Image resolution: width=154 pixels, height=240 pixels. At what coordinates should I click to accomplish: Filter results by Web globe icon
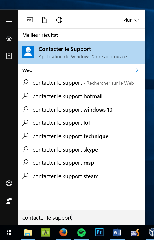59,20
